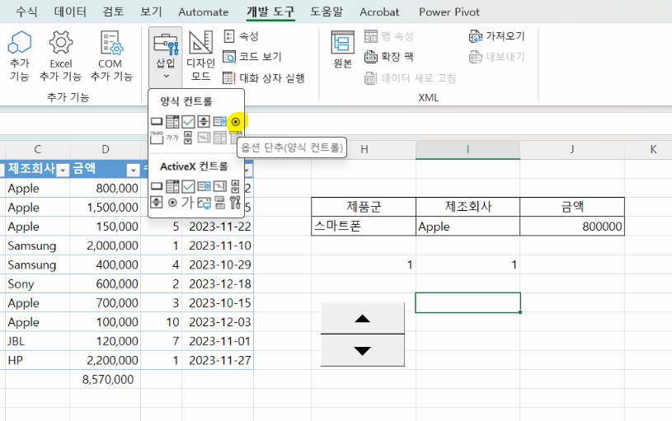Click 확장 팩 expansion packs

point(388,57)
